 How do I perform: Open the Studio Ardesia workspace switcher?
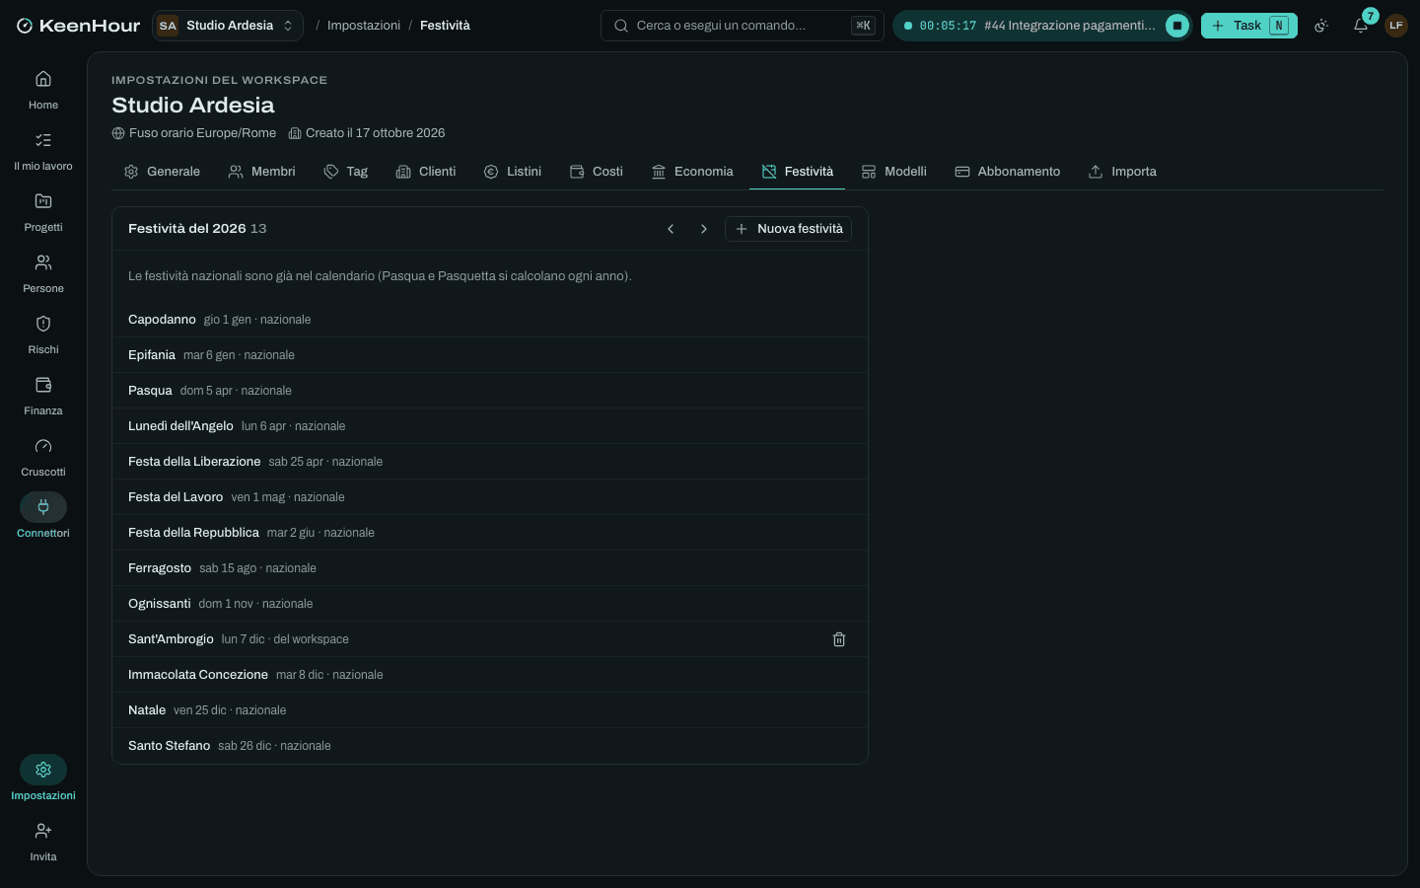tap(228, 26)
